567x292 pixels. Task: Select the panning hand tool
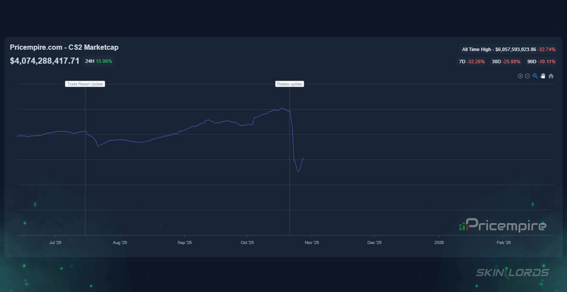[543, 76]
